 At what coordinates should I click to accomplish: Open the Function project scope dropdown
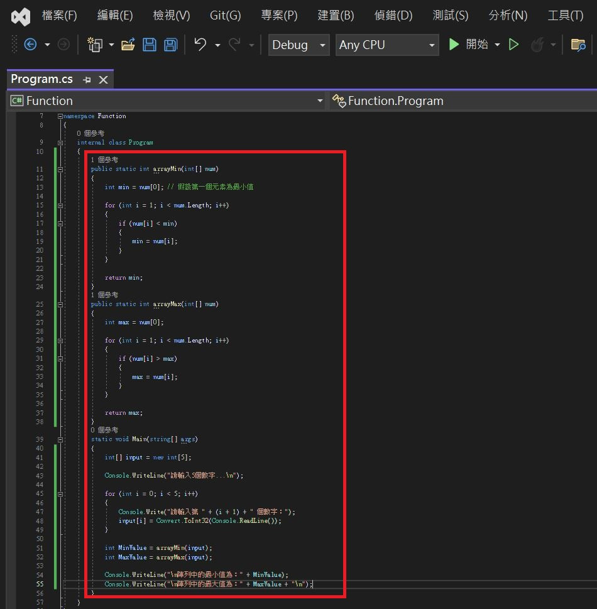pyautogui.click(x=167, y=101)
